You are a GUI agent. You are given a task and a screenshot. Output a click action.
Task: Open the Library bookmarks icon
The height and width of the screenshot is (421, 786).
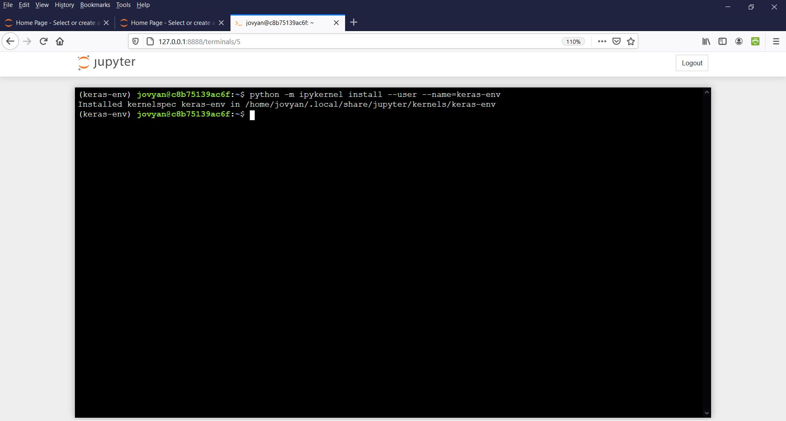pos(706,41)
